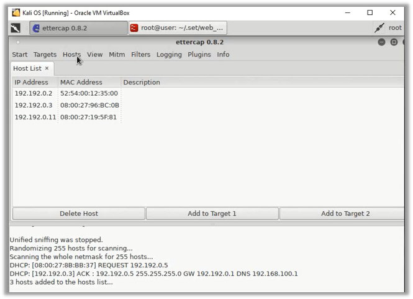
Task: Click log line "Scanning the whole netmask"
Action: point(81,257)
